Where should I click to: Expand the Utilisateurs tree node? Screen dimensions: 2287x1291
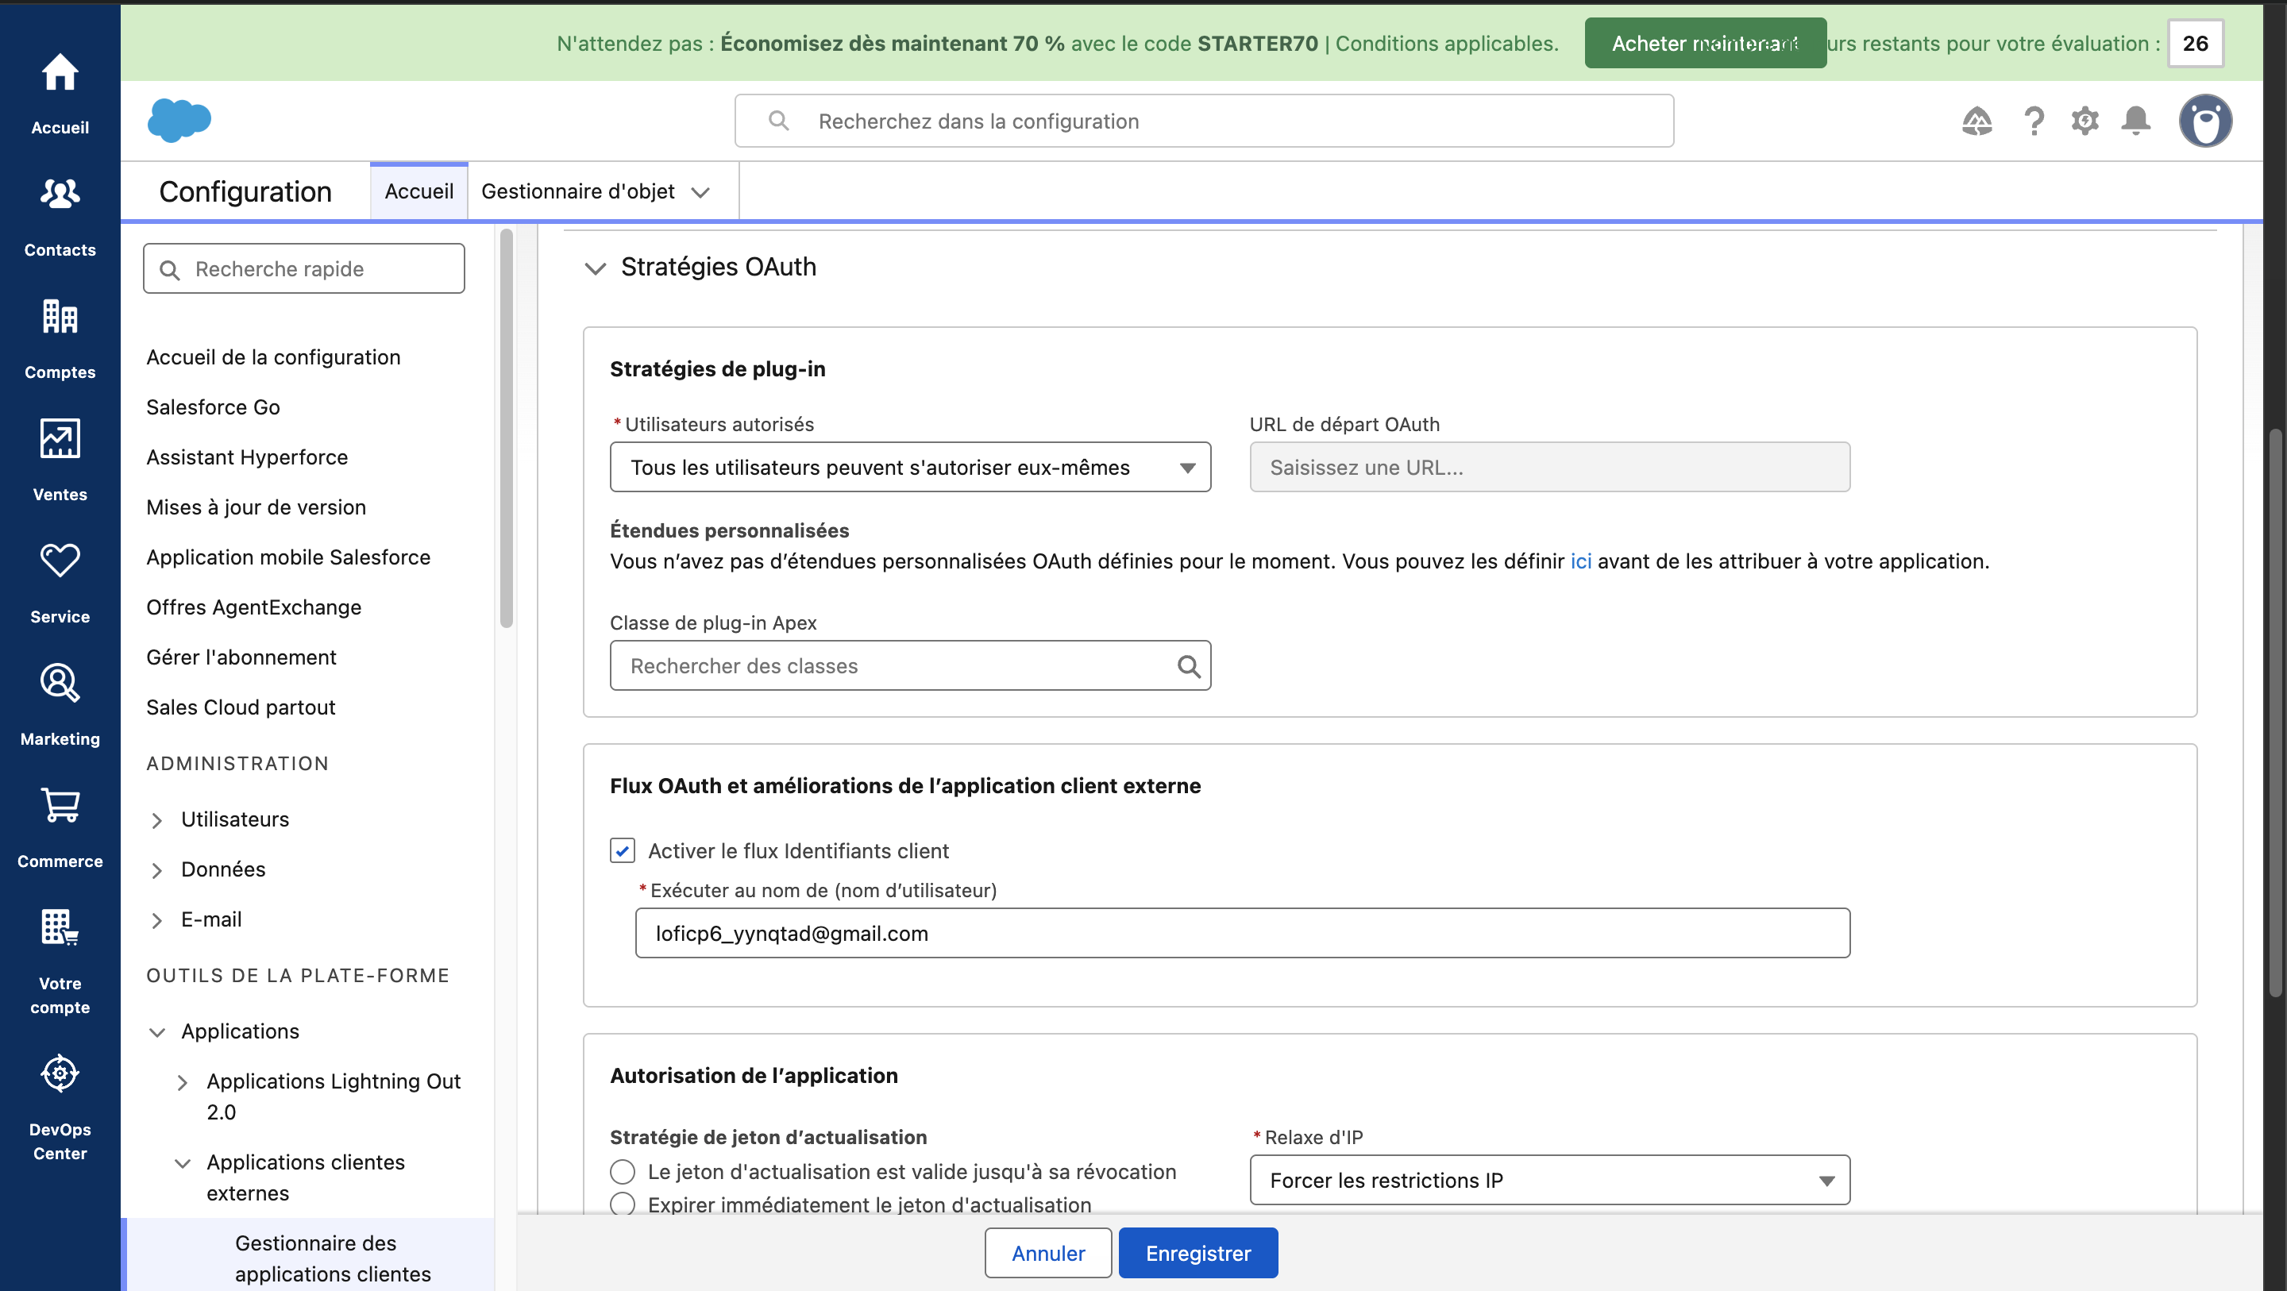157,820
